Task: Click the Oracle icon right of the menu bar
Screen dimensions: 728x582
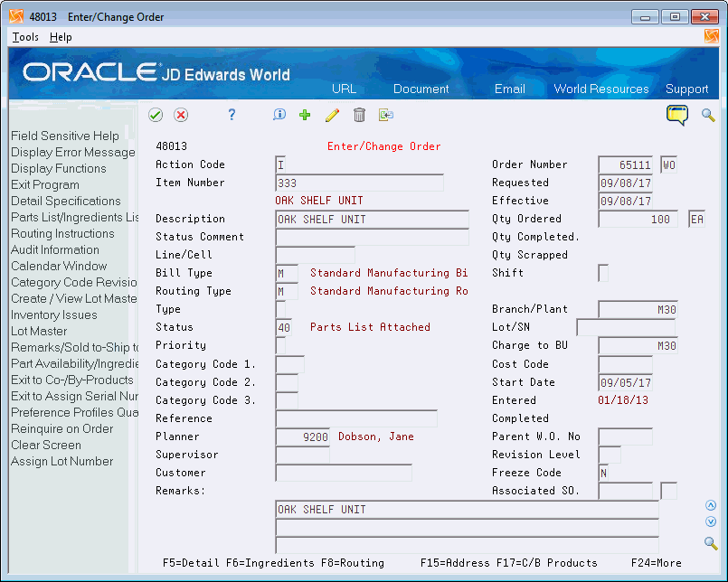Action: [x=712, y=36]
